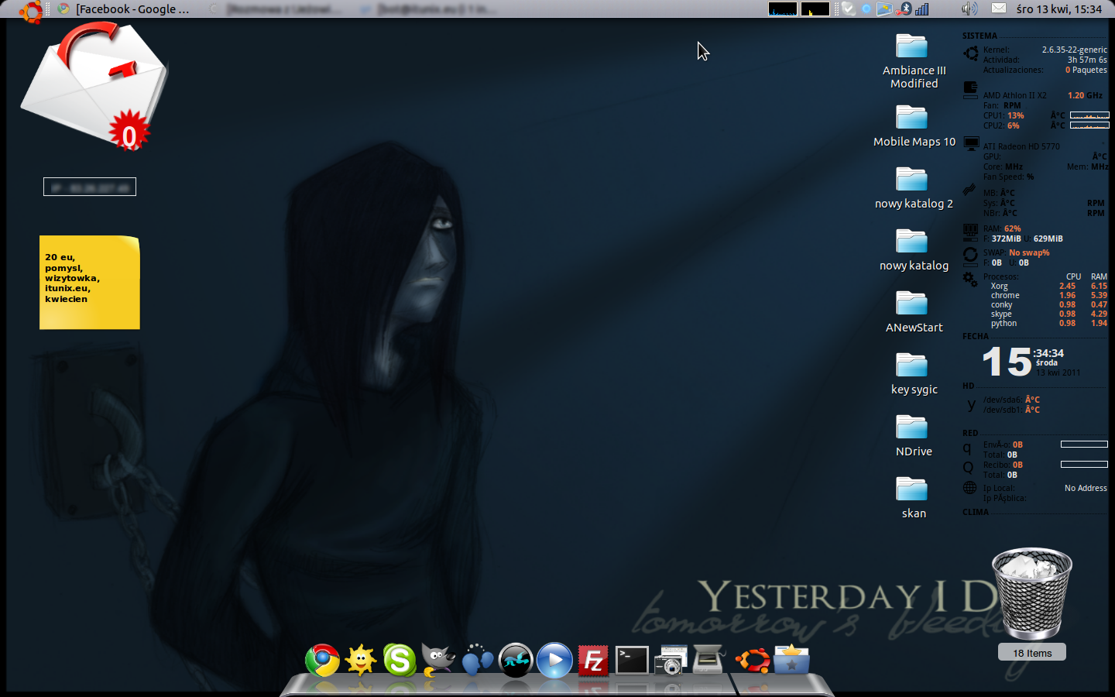Image resolution: width=1115 pixels, height=697 pixels.
Task: Open the scanner application in dock
Action: tap(709, 661)
